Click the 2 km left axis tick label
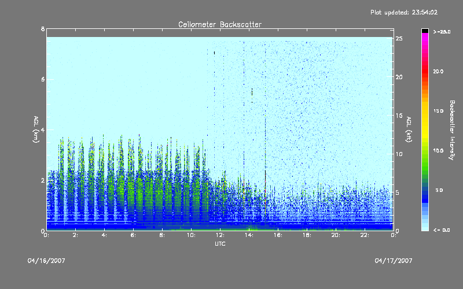 click(43, 180)
